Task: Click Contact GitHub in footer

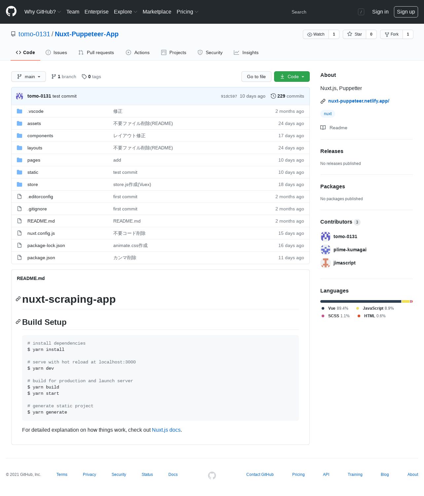Action: pyautogui.click(x=260, y=475)
